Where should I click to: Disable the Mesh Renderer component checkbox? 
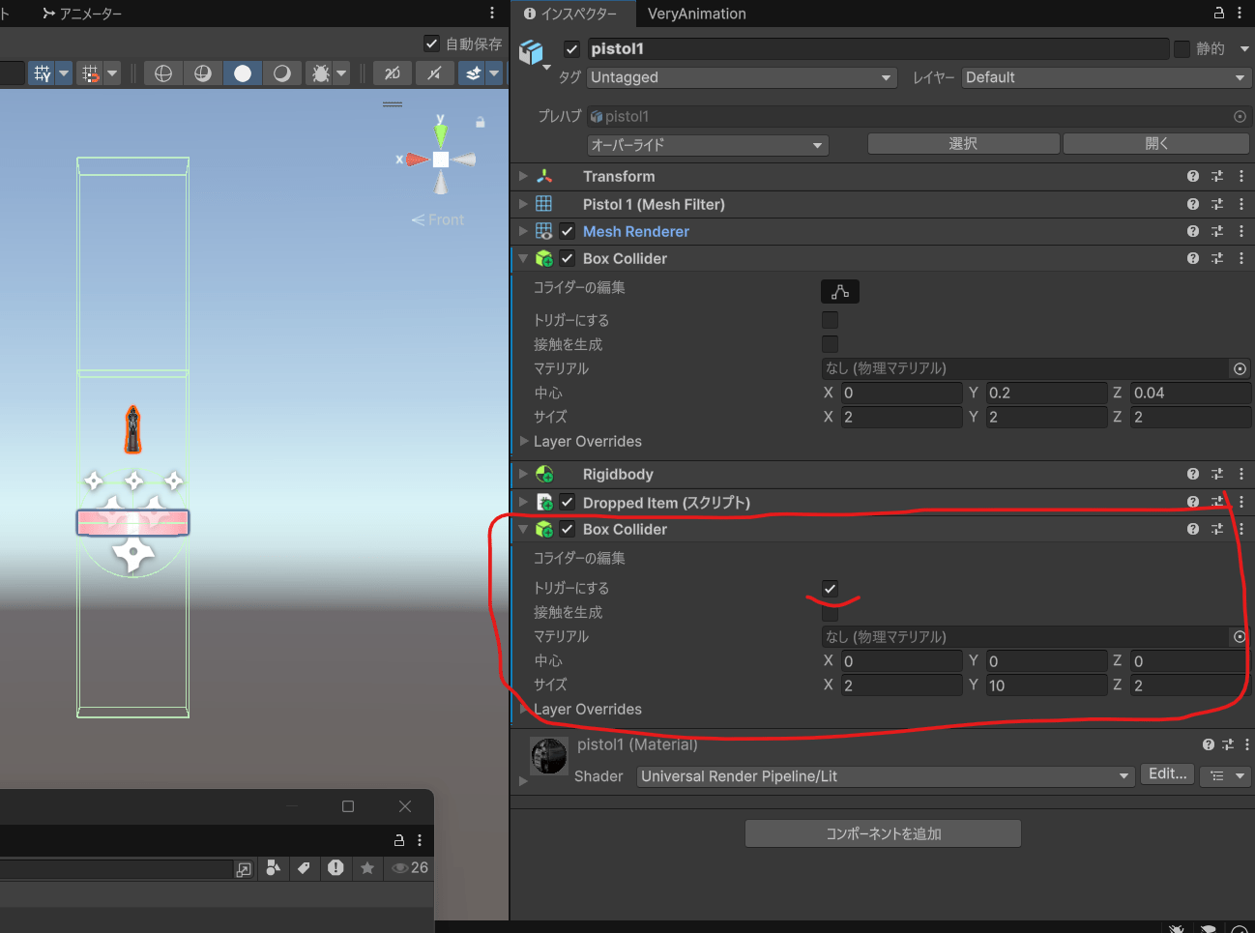point(568,231)
